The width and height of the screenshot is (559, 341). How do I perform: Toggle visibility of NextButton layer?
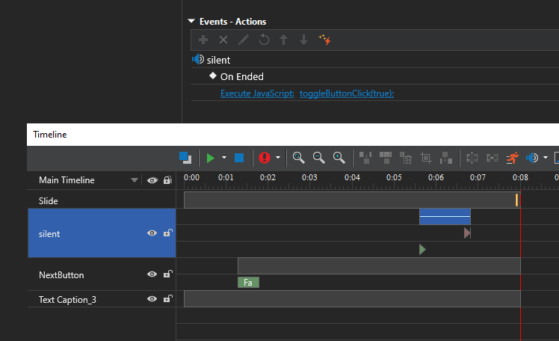[x=152, y=274]
